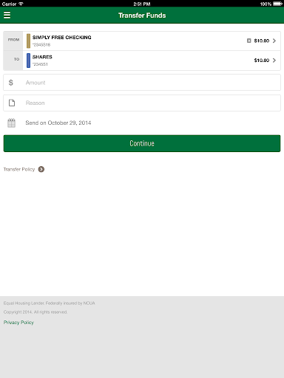
Task: Change the Send on October 29 date
Action: (58, 123)
